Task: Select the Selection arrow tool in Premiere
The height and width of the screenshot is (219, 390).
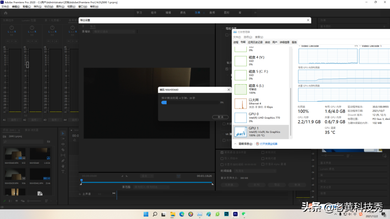Action: point(63,133)
